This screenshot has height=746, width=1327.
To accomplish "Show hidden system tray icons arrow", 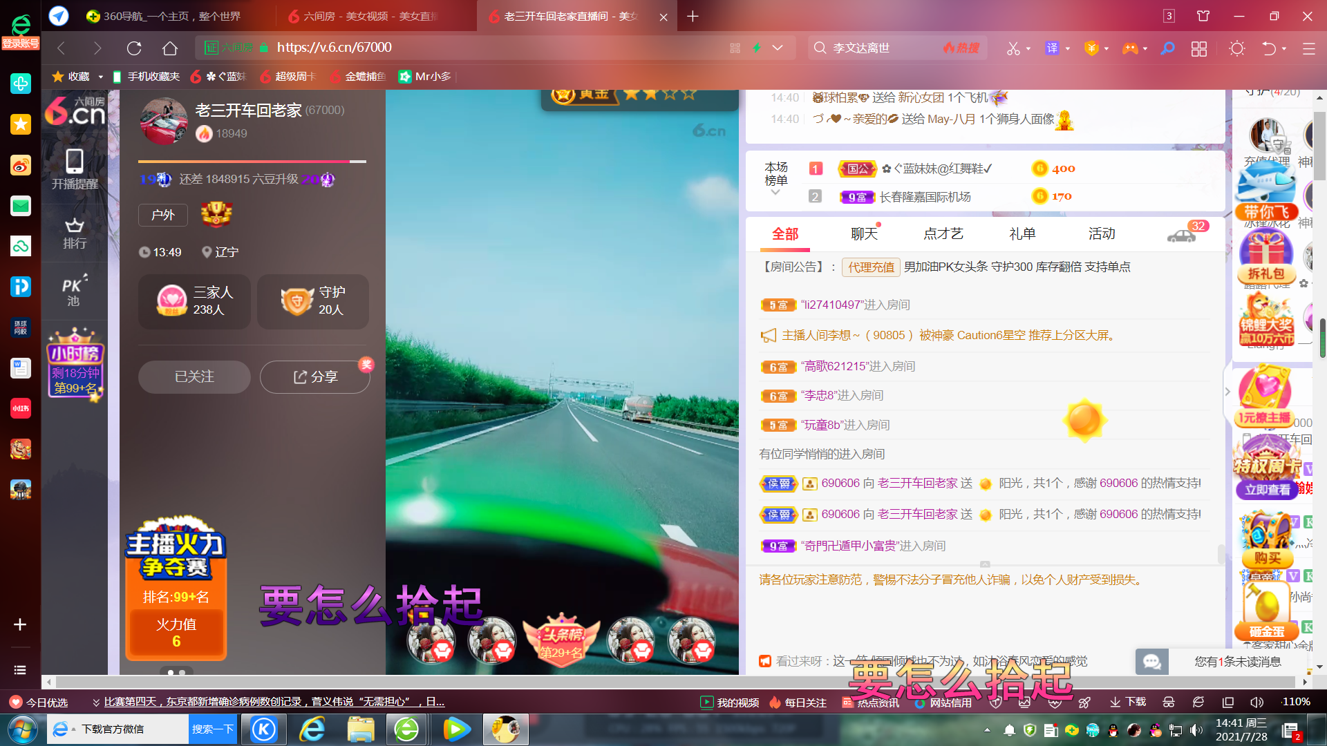I will (x=987, y=730).
